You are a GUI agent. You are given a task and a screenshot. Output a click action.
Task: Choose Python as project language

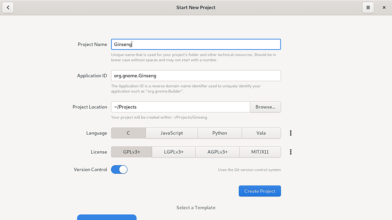(x=220, y=133)
